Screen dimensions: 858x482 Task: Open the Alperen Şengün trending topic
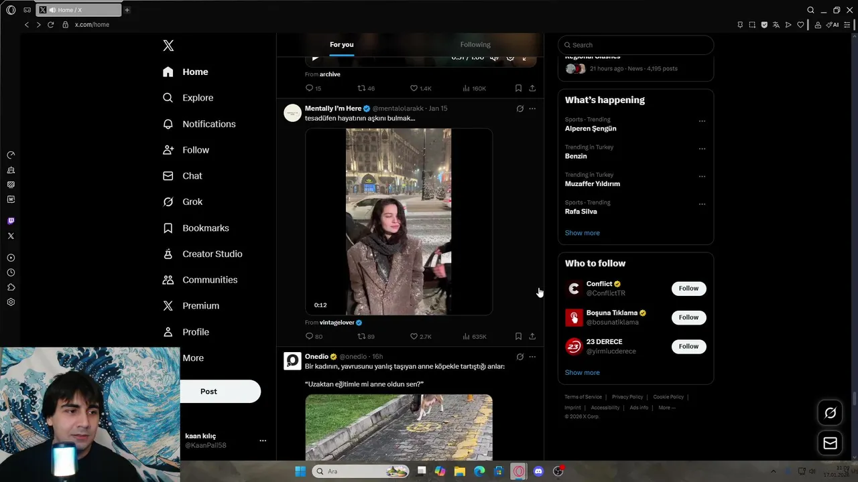(x=591, y=129)
